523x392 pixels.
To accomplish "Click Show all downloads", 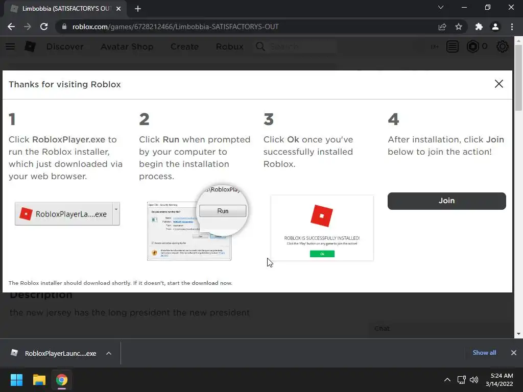I will tap(484, 353).
